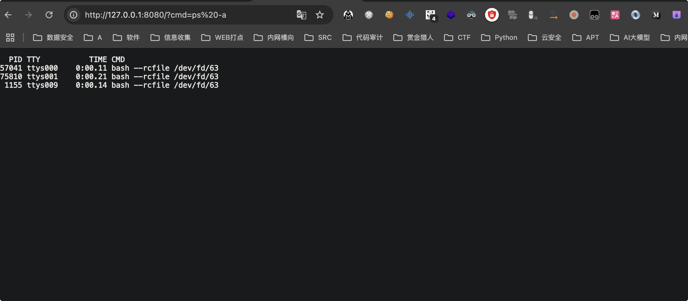Screen dimensions: 688x301
Task: Reload the current page
Action: (x=49, y=15)
